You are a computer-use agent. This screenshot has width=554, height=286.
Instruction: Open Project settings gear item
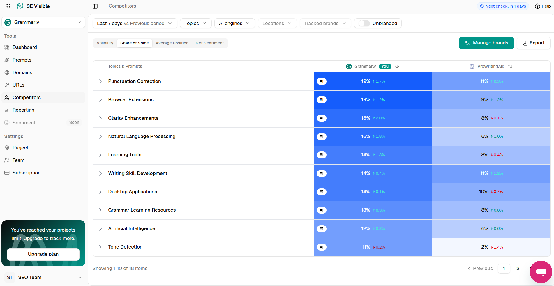point(43,148)
